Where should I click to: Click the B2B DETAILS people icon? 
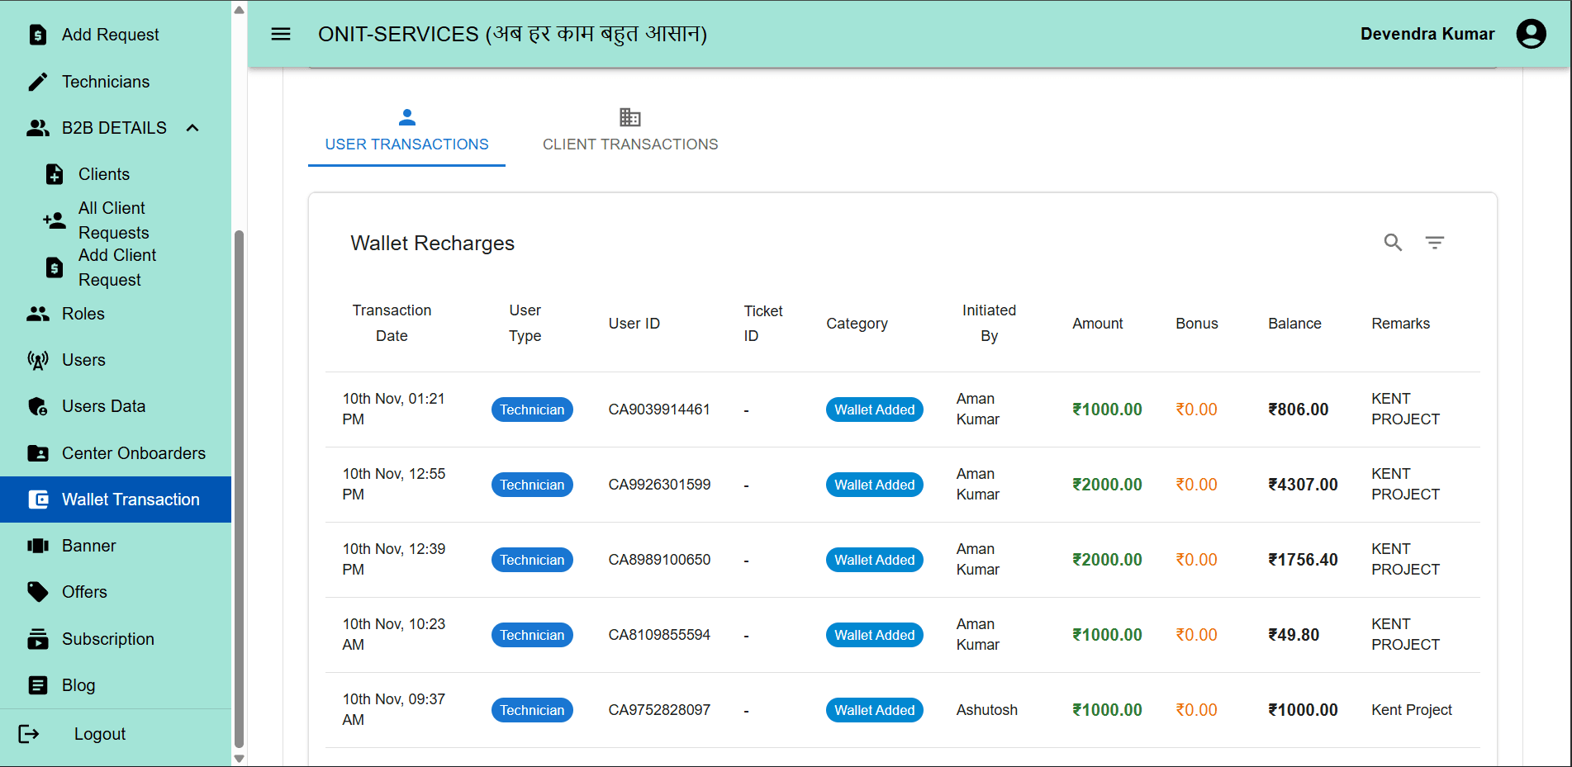38,128
